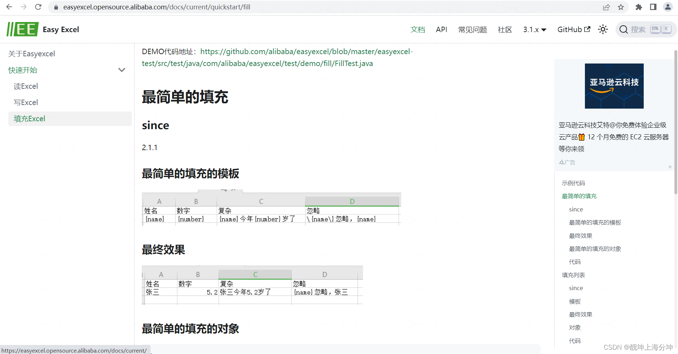Bookmark this page with star icon
The width and height of the screenshot is (678, 354).
pyautogui.click(x=621, y=7)
